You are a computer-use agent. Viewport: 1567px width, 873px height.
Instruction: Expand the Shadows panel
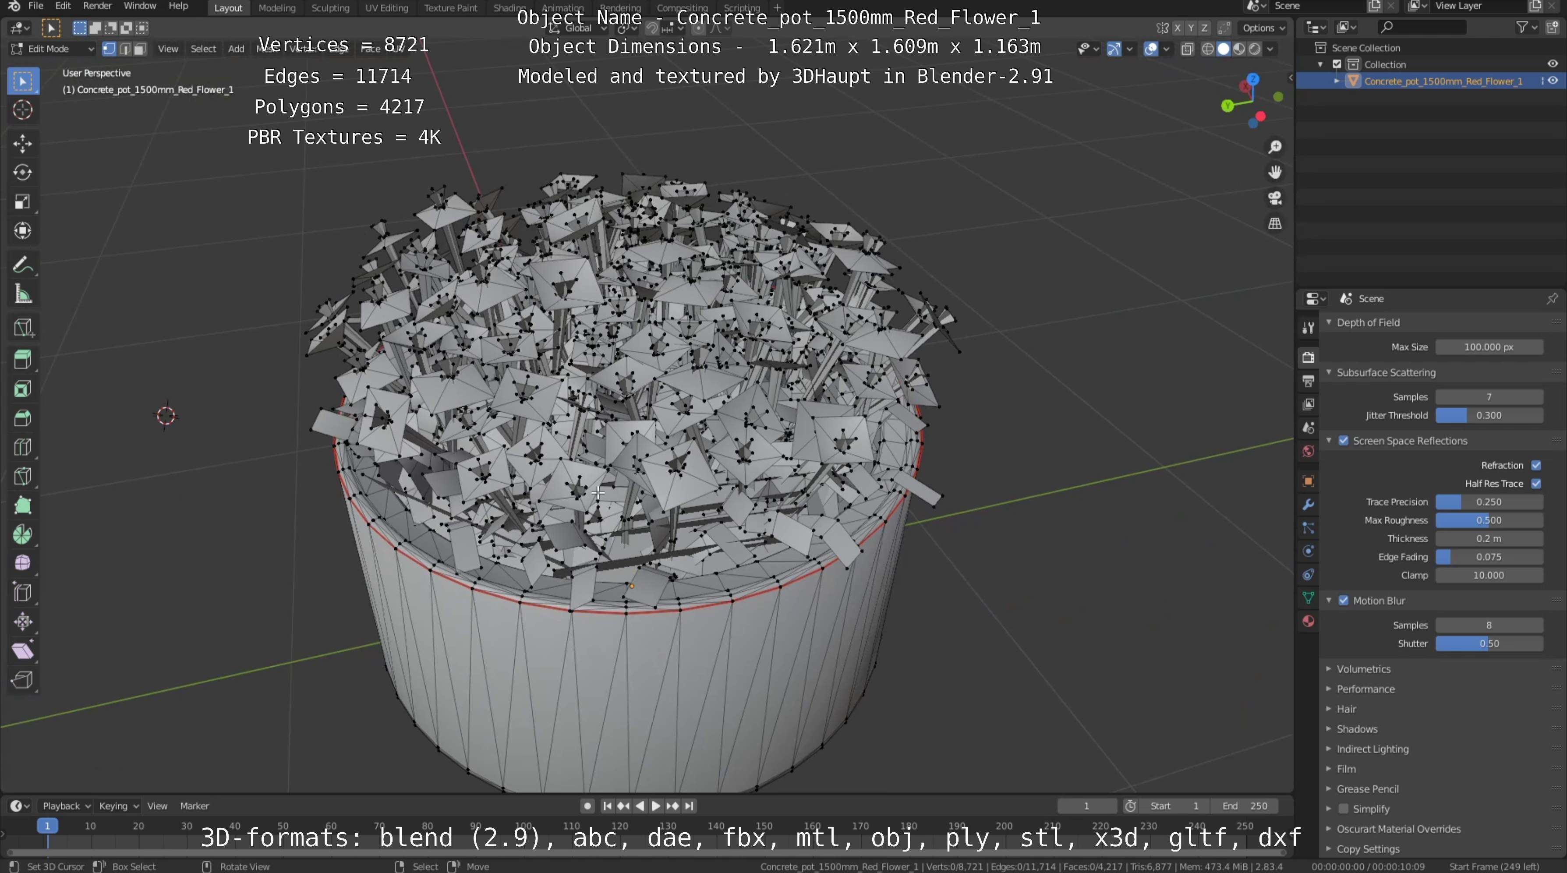pyautogui.click(x=1329, y=729)
